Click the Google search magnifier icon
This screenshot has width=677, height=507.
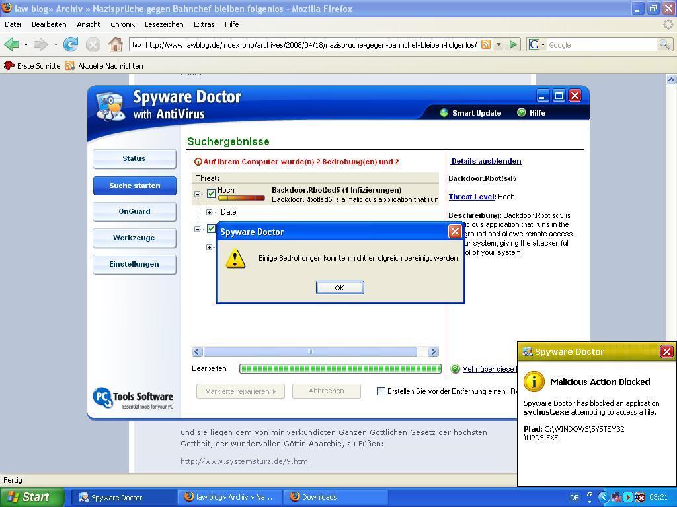point(664,44)
